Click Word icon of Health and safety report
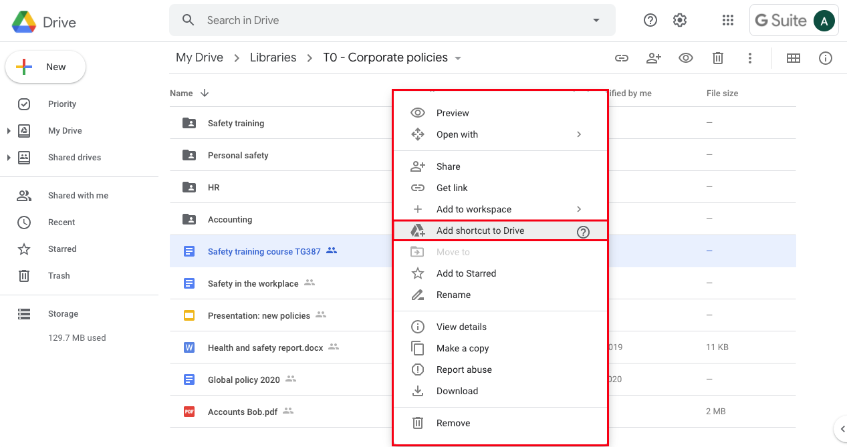 (x=189, y=347)
